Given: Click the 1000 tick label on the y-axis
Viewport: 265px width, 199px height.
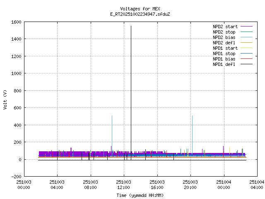Looking at the screenshot, I should tap(16, 73).
